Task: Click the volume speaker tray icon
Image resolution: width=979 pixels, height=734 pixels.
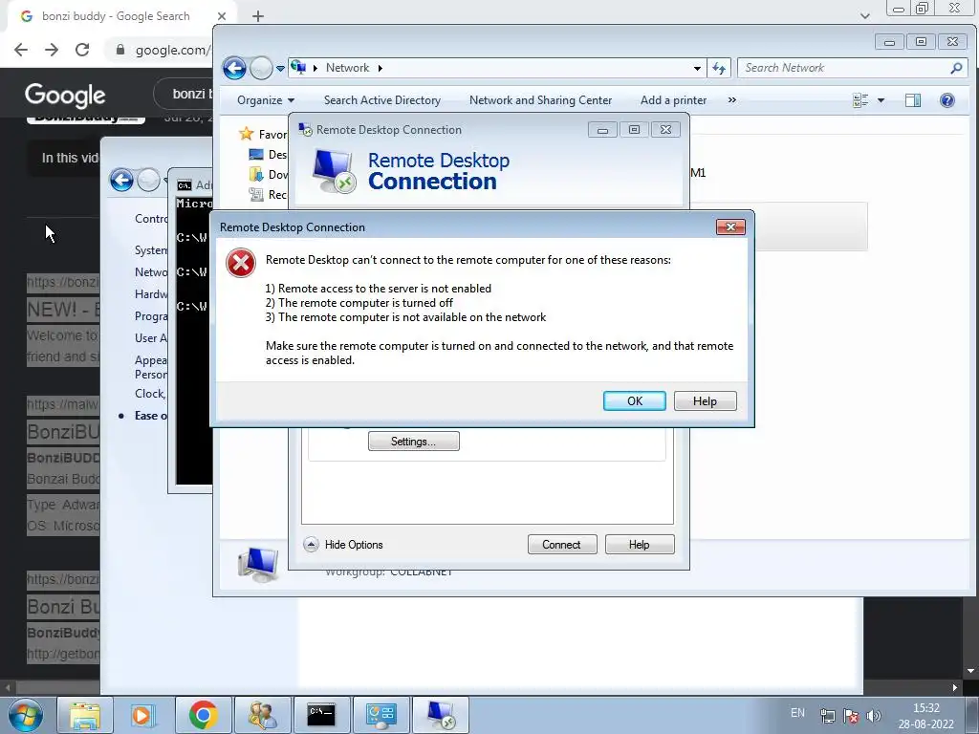Action: (874, 717)
